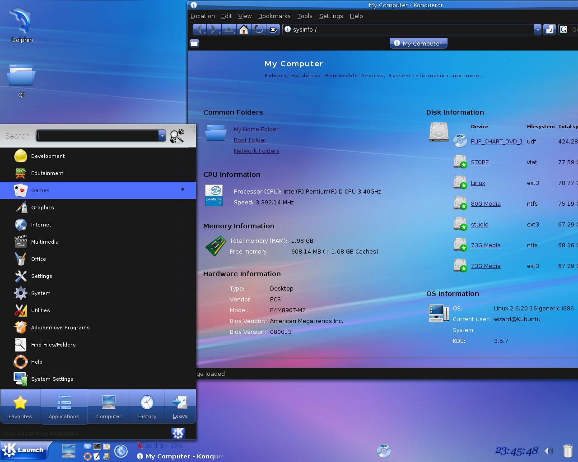Image resolution: width=578 pixels, height=462 pixels.
Task: Open the 73G Media ntfs disk
Action: click(485, 245)
